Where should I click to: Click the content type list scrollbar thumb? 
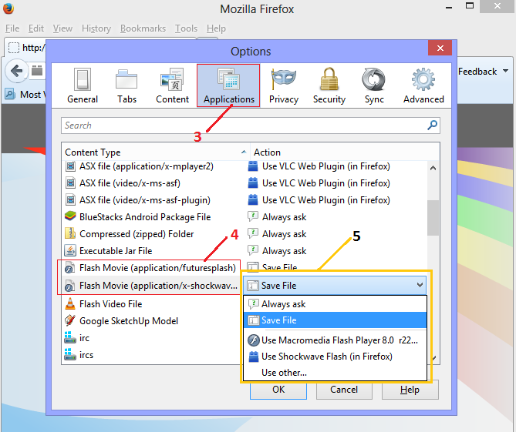click(x=433, y=218)
